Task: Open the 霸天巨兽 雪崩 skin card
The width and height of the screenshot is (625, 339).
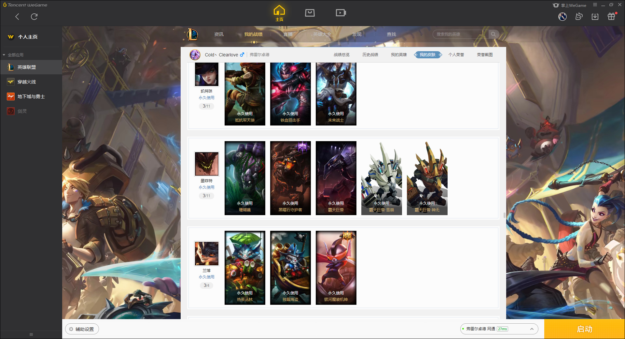Action: tap(382, 178)
